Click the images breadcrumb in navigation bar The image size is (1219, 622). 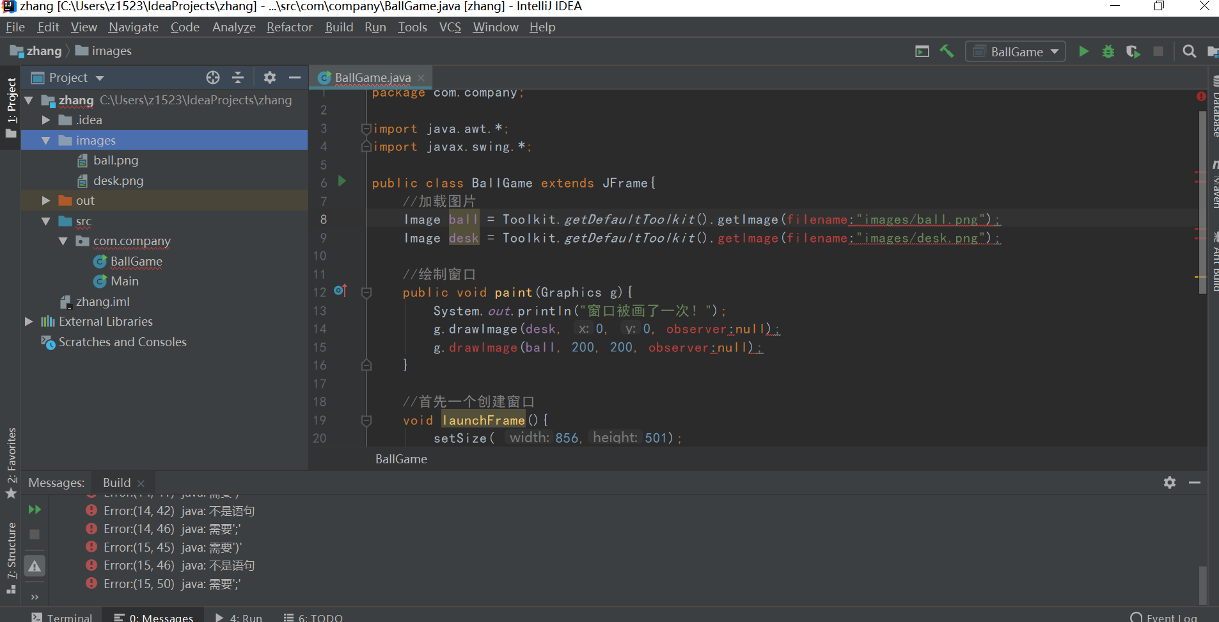[104, 51]
